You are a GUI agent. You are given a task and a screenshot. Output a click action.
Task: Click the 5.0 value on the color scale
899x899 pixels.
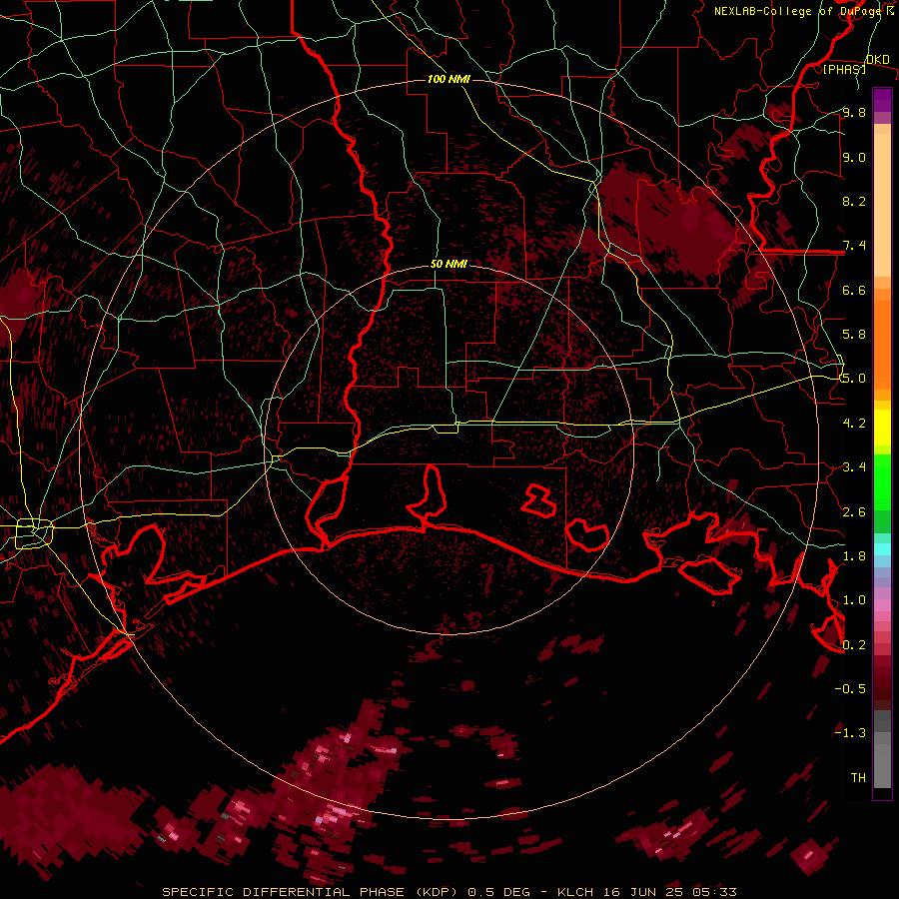click(854, 379)
